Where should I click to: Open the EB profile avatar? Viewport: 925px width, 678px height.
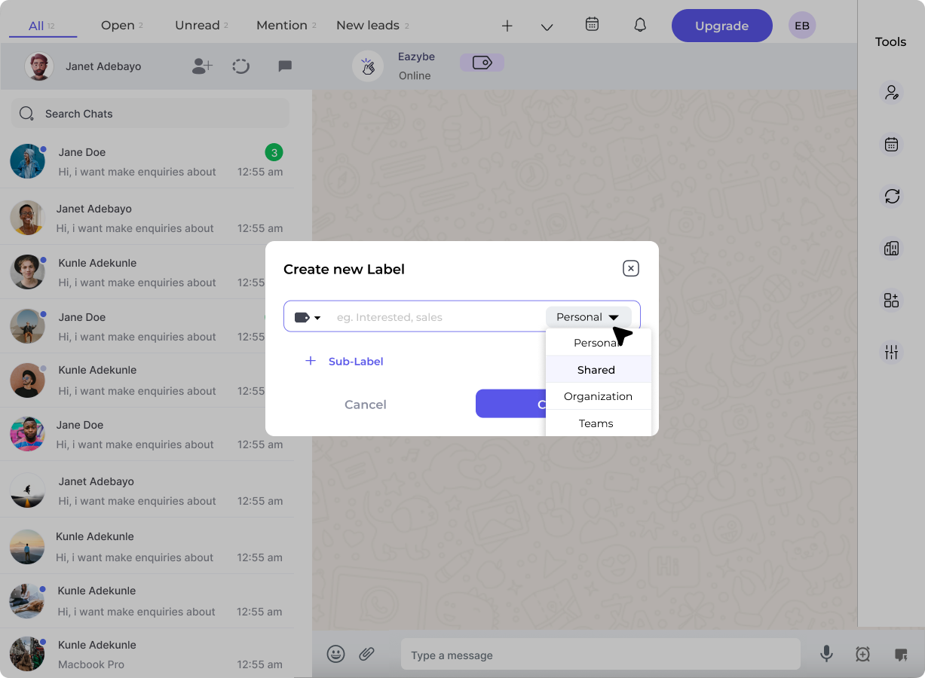click(802, 26)
